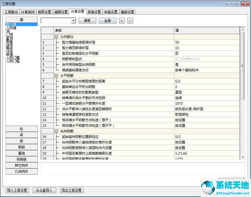Expand all groups with the + button
Image resolution: width=251 pixels, height=197 pixels.
point(122,21)
